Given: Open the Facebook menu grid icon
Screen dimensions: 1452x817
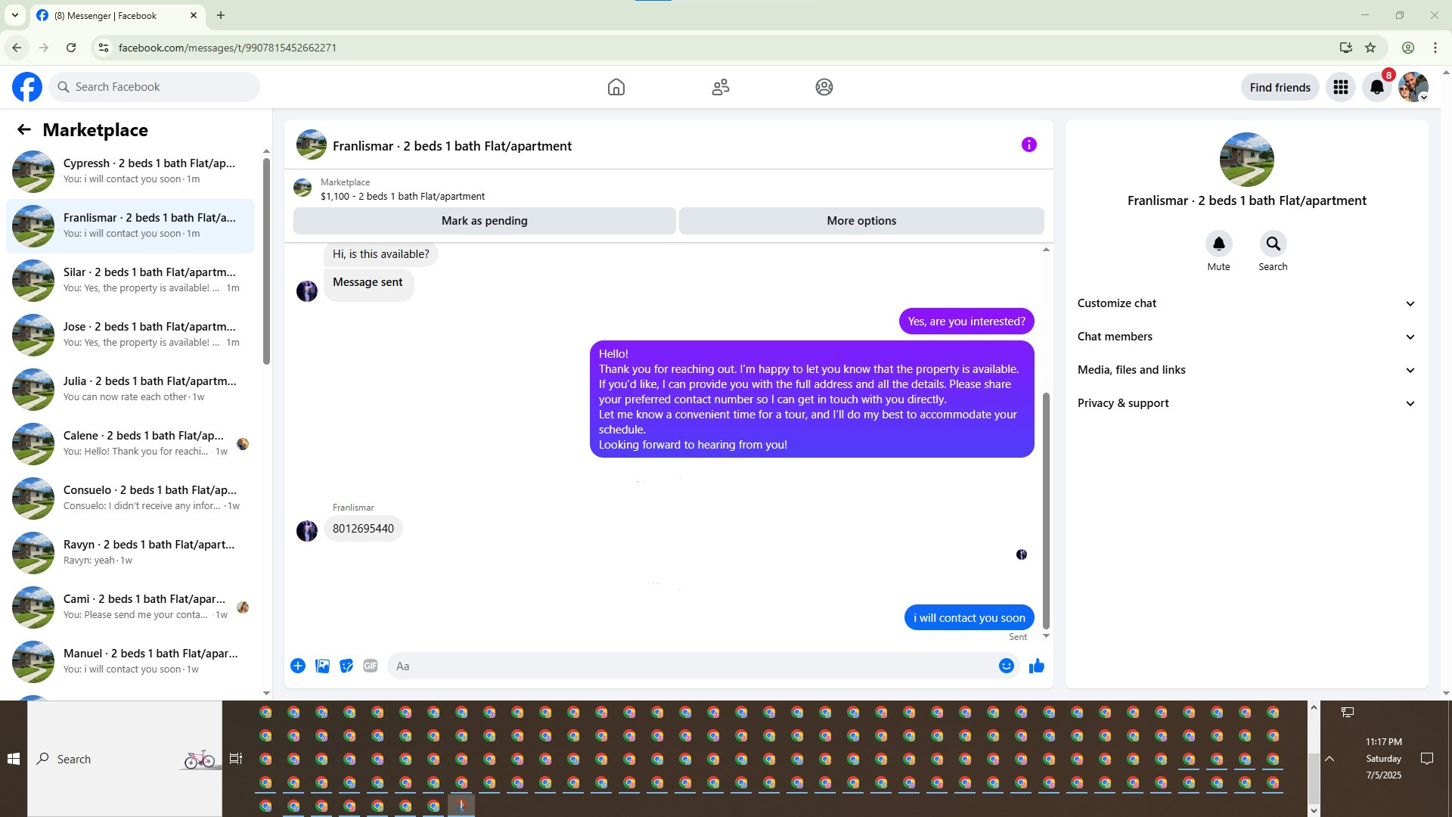Looking at the screenshot, I should point(1340,87).
